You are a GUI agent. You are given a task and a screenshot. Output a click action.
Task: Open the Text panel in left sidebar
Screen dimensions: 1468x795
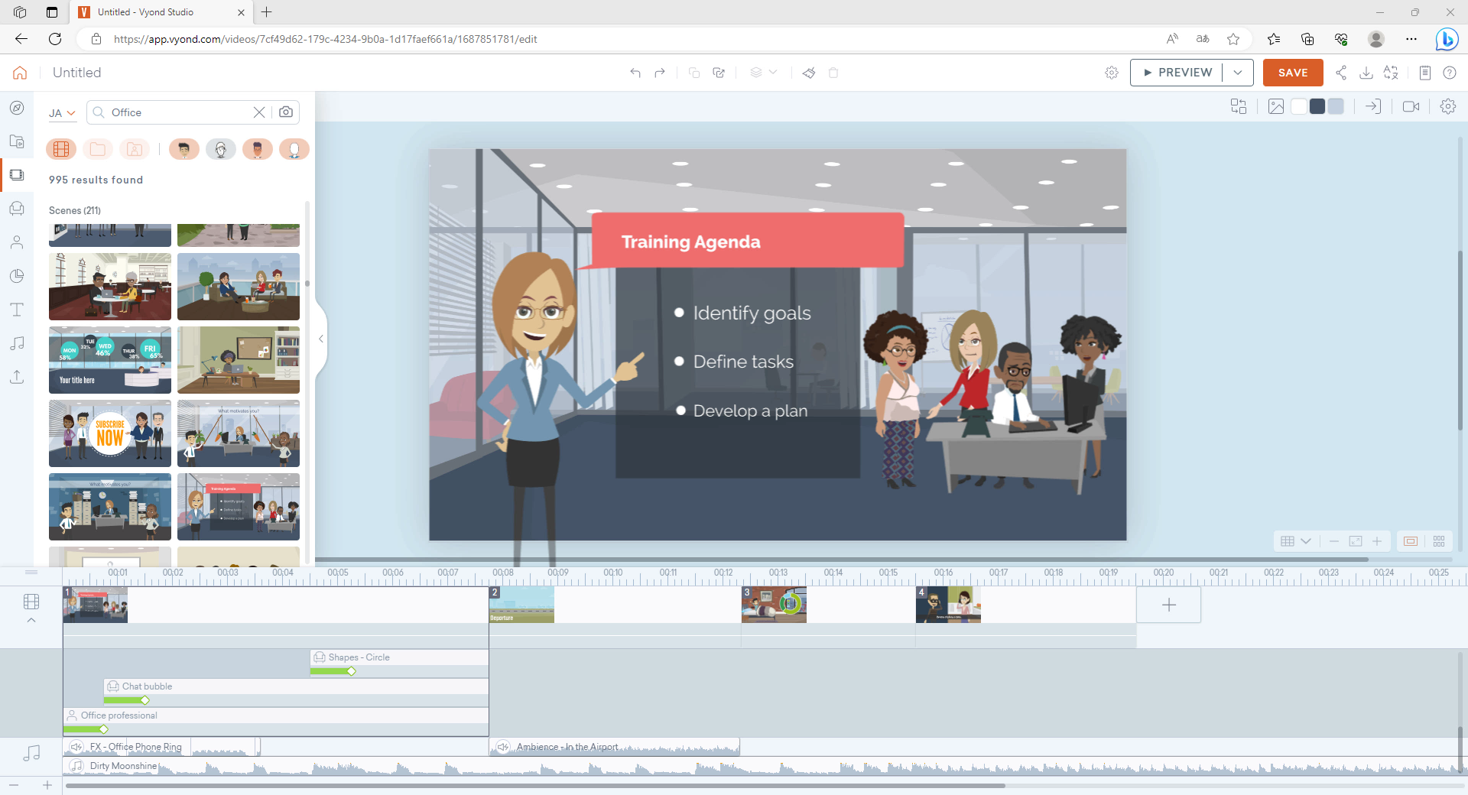17,310
